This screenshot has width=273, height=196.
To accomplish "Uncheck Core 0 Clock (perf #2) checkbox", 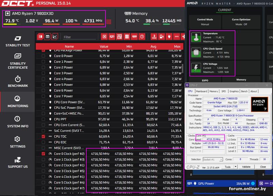I will point(43,154).
